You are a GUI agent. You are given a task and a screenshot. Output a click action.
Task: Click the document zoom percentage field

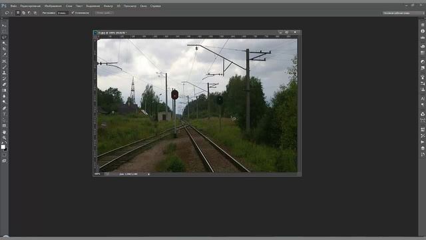(x=98, y=174)
